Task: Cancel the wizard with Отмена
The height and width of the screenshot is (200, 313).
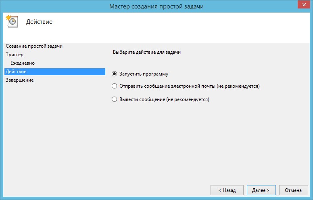Action: (293, 190)
